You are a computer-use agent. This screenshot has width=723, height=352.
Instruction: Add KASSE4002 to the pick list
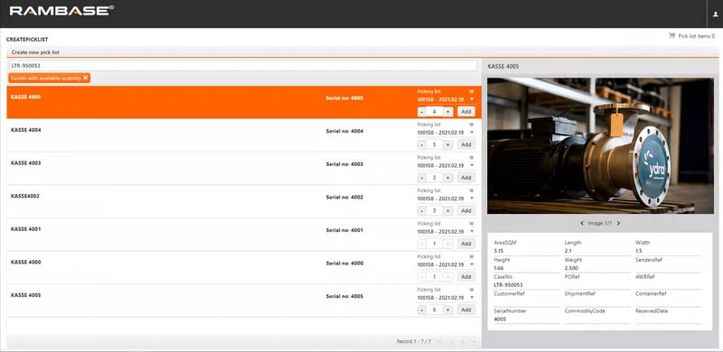(x=466, y=210)
